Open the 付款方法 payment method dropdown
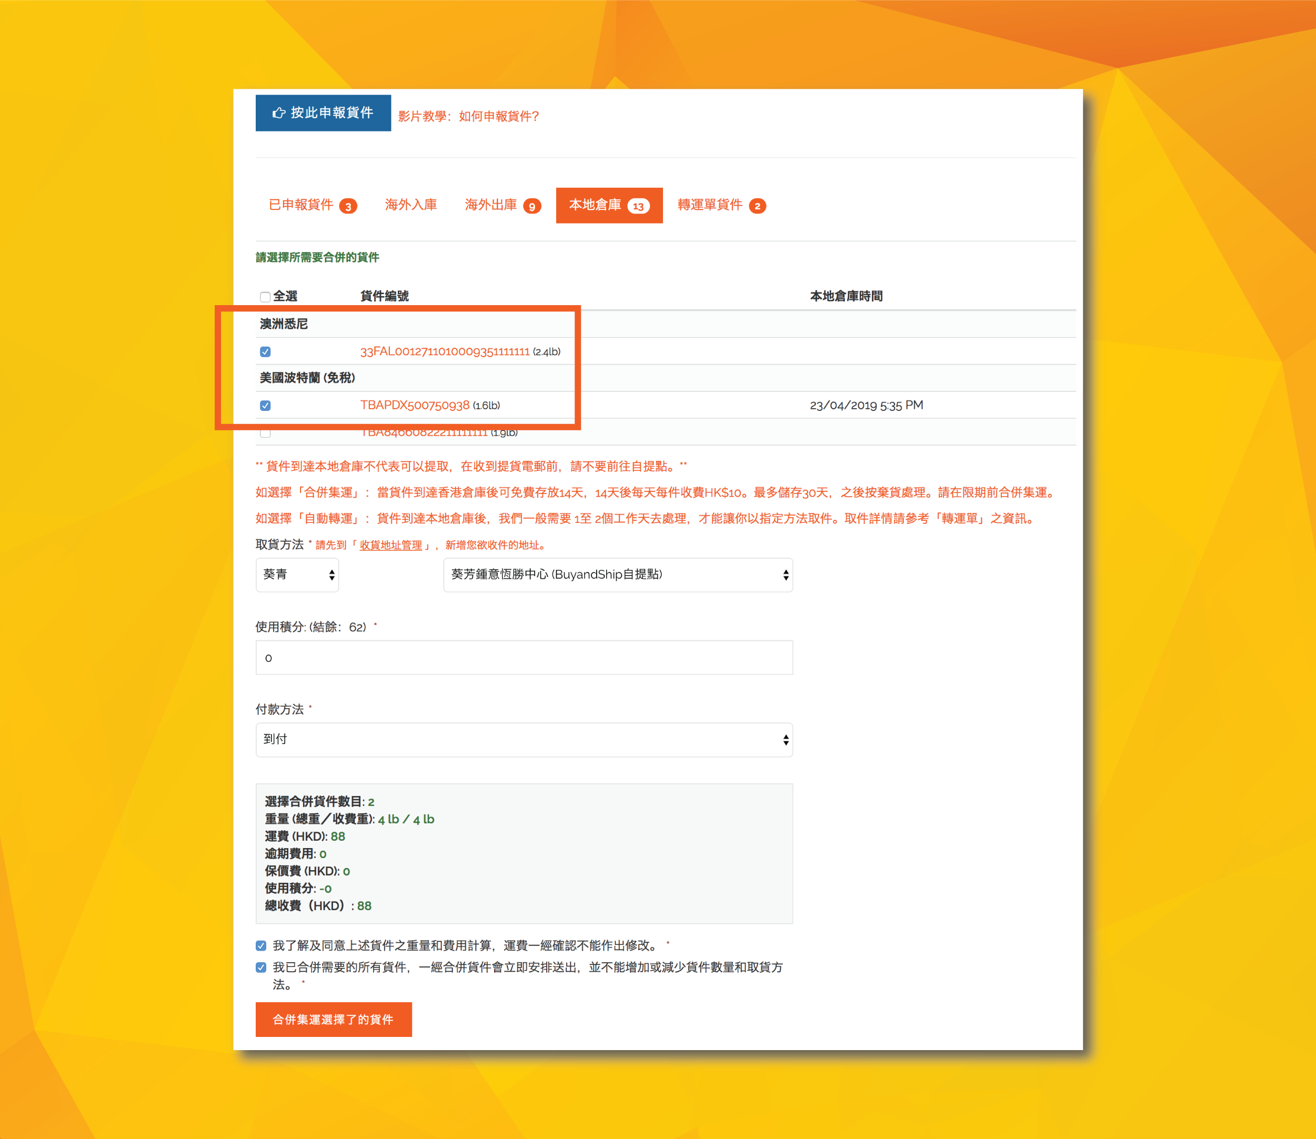 coord(524,739)
